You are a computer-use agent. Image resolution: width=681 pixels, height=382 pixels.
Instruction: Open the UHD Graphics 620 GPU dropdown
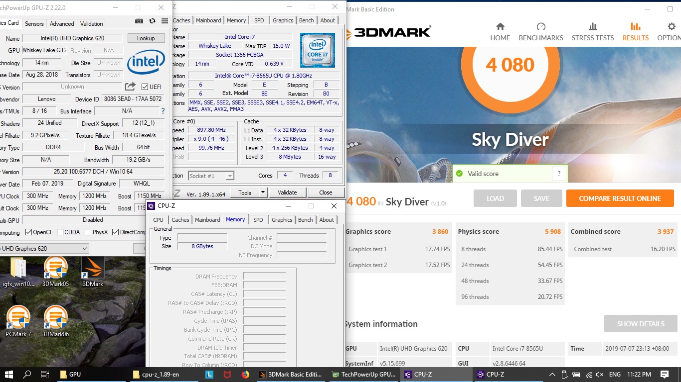pyautogui.click(x=44, y=248)
